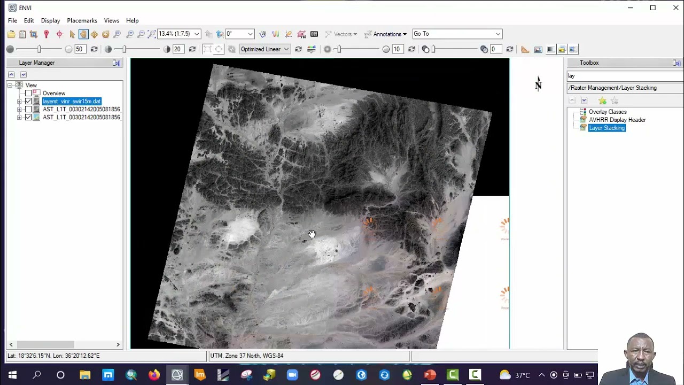Open a file with the folder icon
Viewport: 684px width, 385px height.
point(11,34)
